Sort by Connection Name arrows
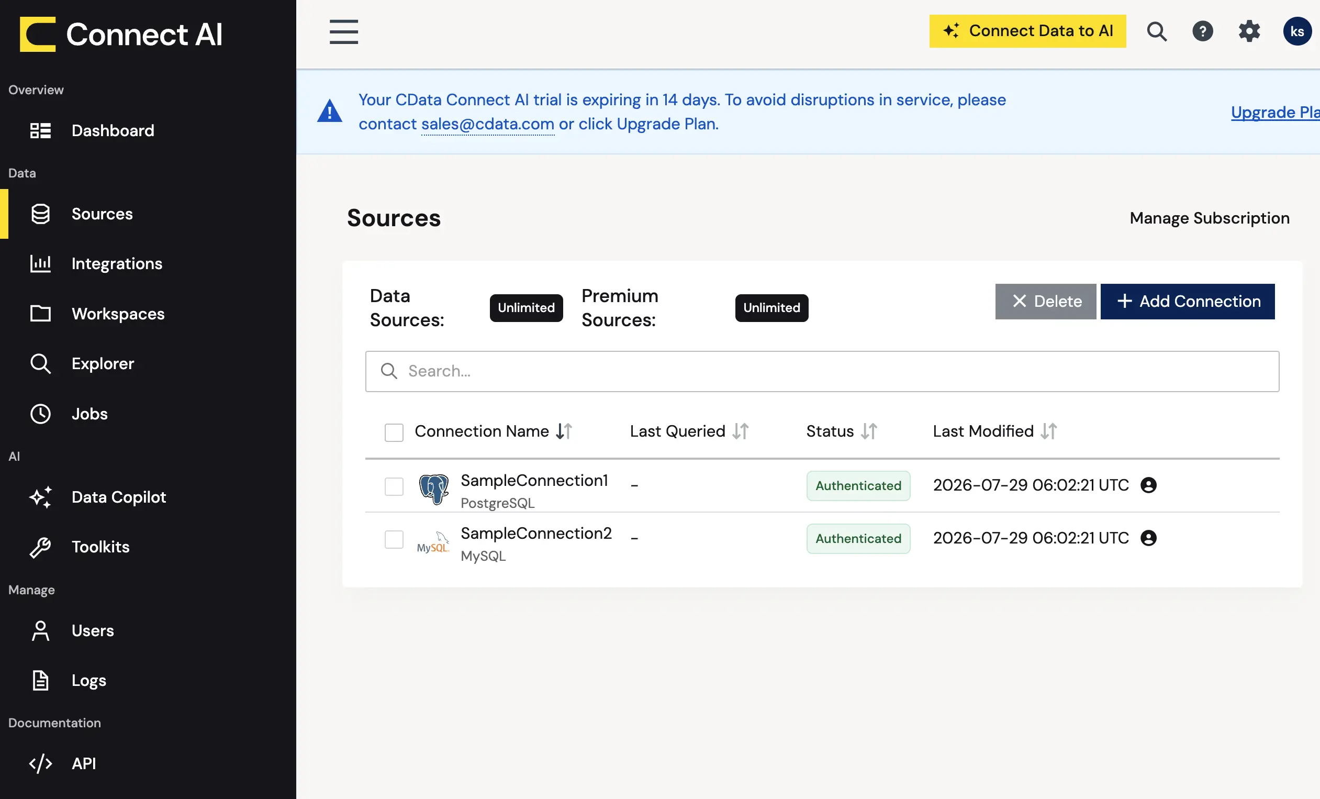This screenshot has height=799, width=1320. [564, 431]
